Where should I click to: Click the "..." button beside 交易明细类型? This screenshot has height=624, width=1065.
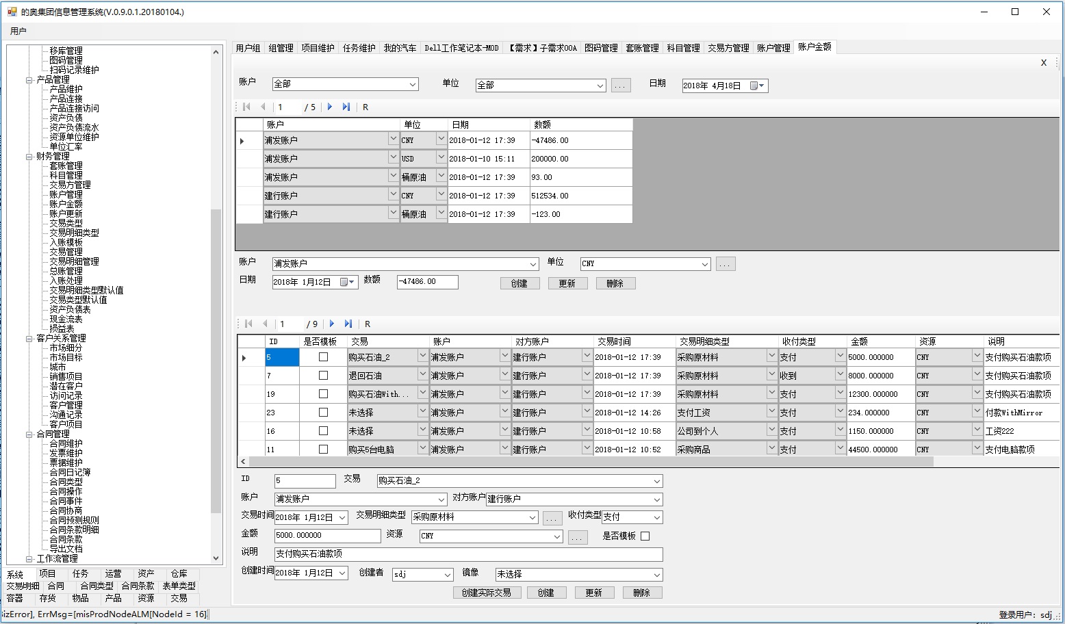tap(552, 517)
